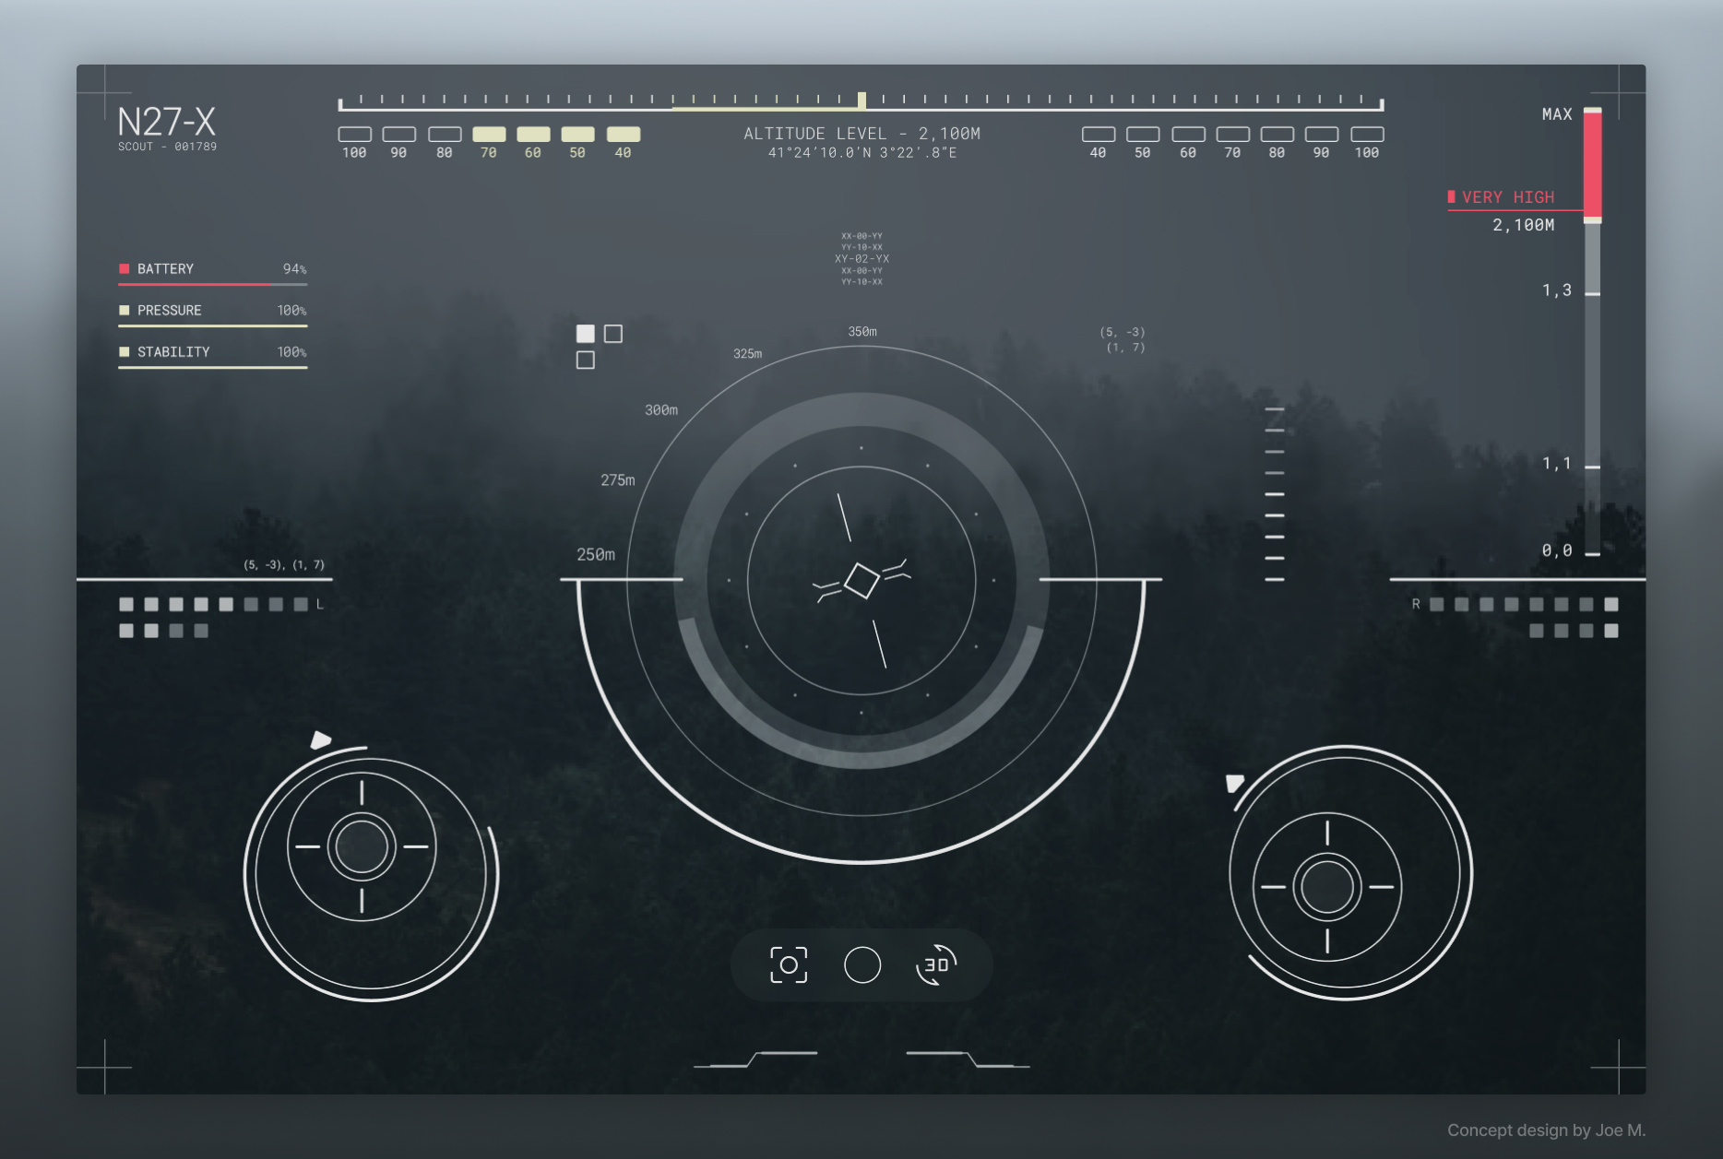Click the 1,3 altitude scale mark

pyautogui.click(x=1557, y=290)
